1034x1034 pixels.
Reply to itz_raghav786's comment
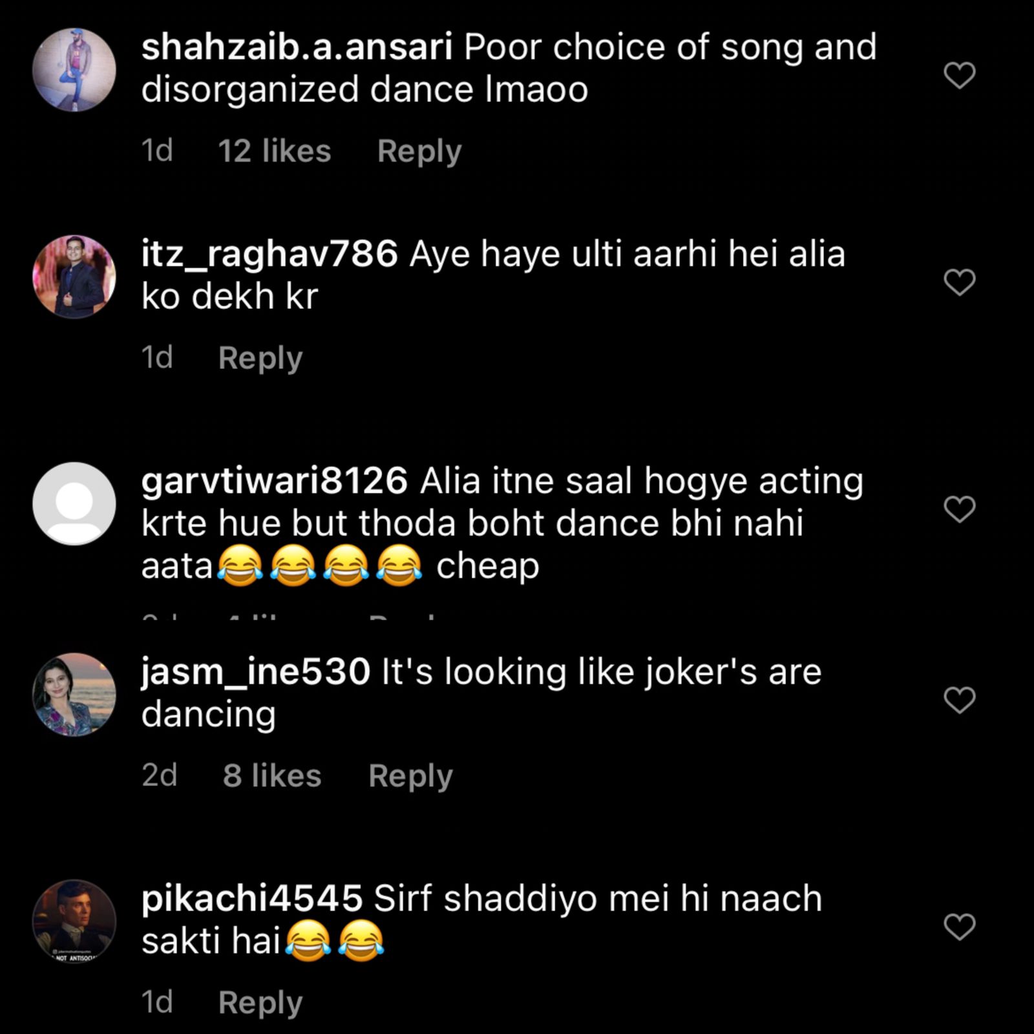259,357
